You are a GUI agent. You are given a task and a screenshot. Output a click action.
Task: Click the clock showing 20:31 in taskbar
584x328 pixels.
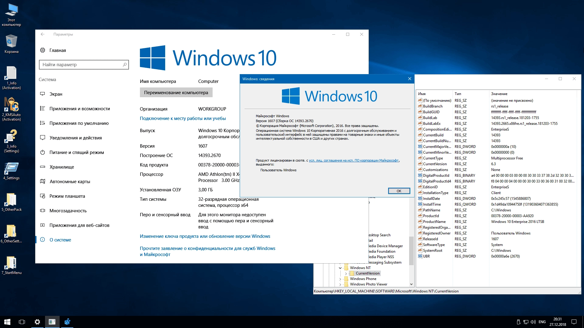[x=558, y=322]
